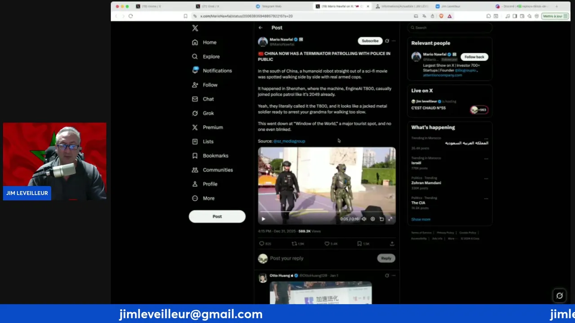This screenshot has width=575, height=323.
Task: Go back using the Post header arrow
Action: click(x=260, y=28)
